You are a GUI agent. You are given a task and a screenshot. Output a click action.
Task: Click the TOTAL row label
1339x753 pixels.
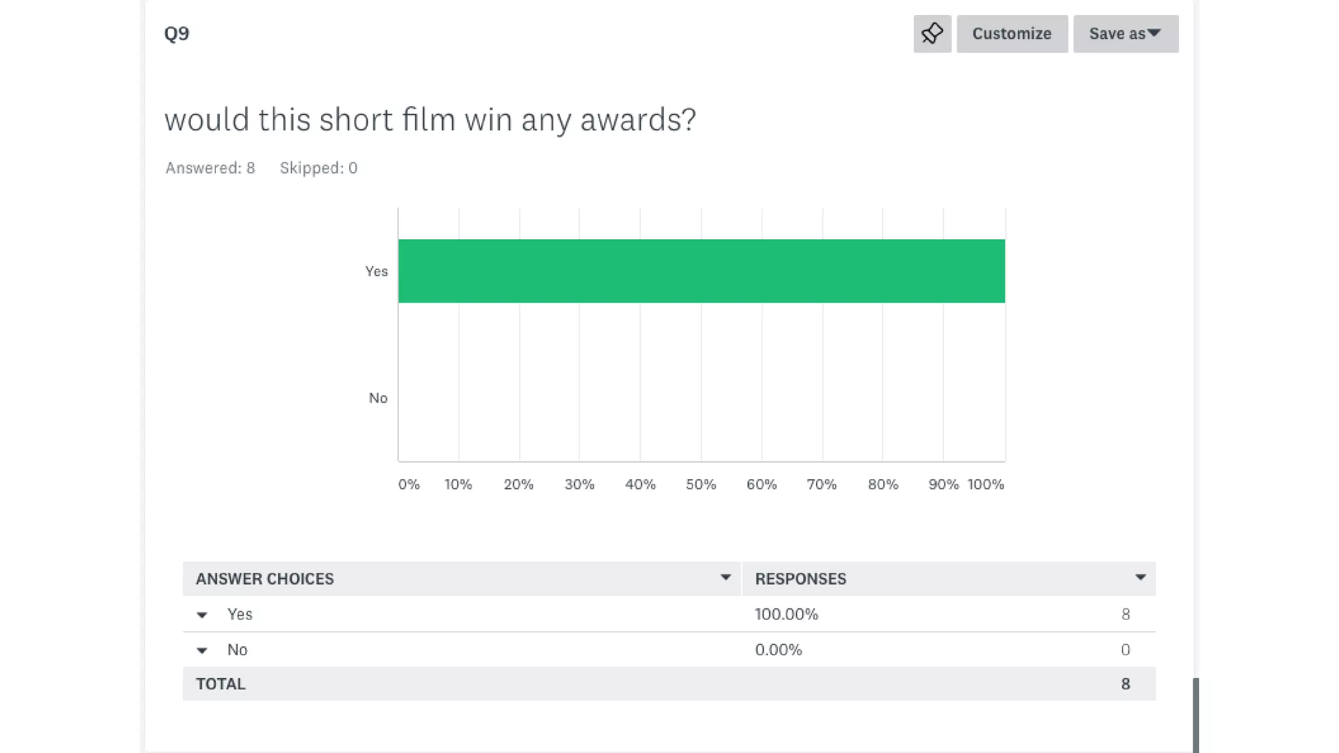click(220, 684)
